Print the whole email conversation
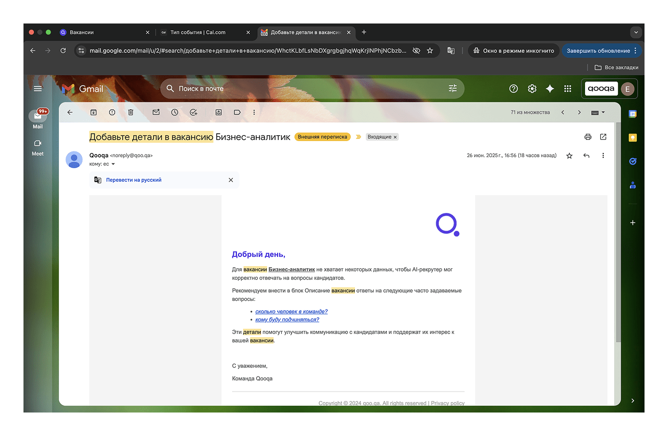This screenshot has width=668, height=436. coord(588,137)
